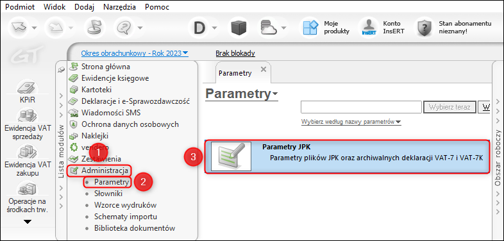Select the Parametry JPK list entry
The image size is (504, 241).
pos(347,156)
